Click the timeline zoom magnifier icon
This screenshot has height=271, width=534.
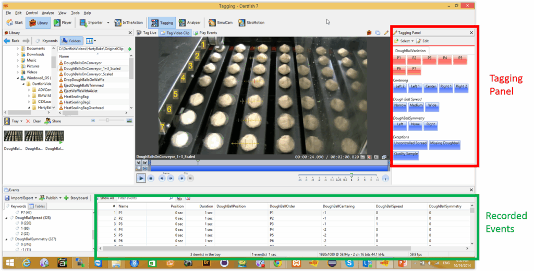139,168
